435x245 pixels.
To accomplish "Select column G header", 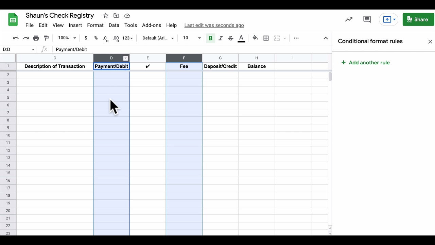I will [x=220, y=58].
